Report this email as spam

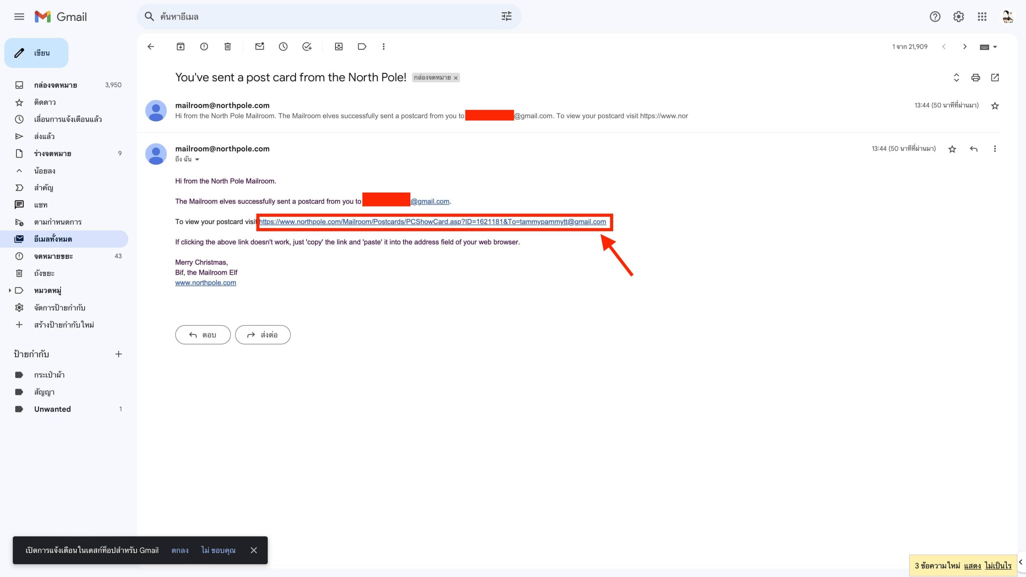[204, 47]
